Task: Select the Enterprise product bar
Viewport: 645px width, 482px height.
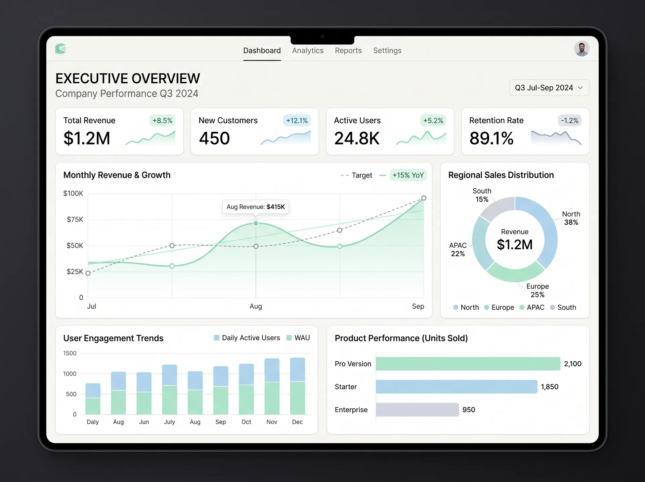Action: coord(417,410)
